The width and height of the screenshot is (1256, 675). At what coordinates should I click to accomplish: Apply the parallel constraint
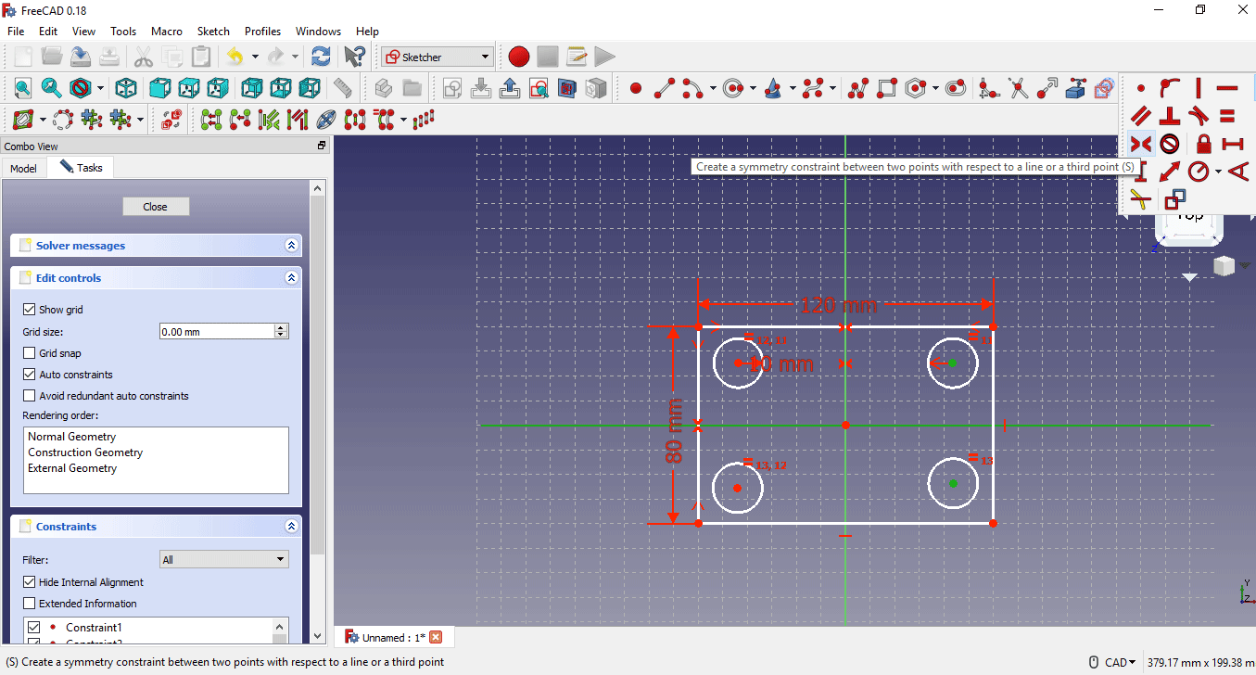pos(1140,117)
